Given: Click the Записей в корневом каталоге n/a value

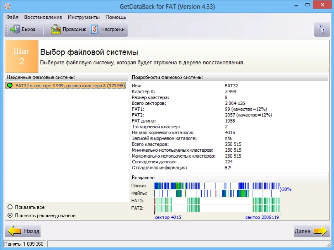Looking at the screenshot, I should [x=228, y=138].
